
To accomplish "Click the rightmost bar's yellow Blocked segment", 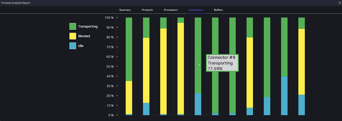I will [301, 62].
